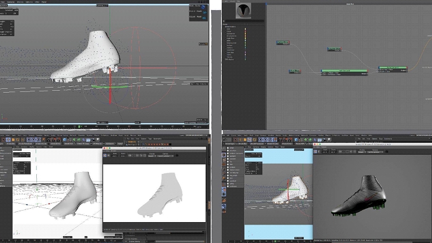Open Tags menu in white-render window object manager

[151, 139]
